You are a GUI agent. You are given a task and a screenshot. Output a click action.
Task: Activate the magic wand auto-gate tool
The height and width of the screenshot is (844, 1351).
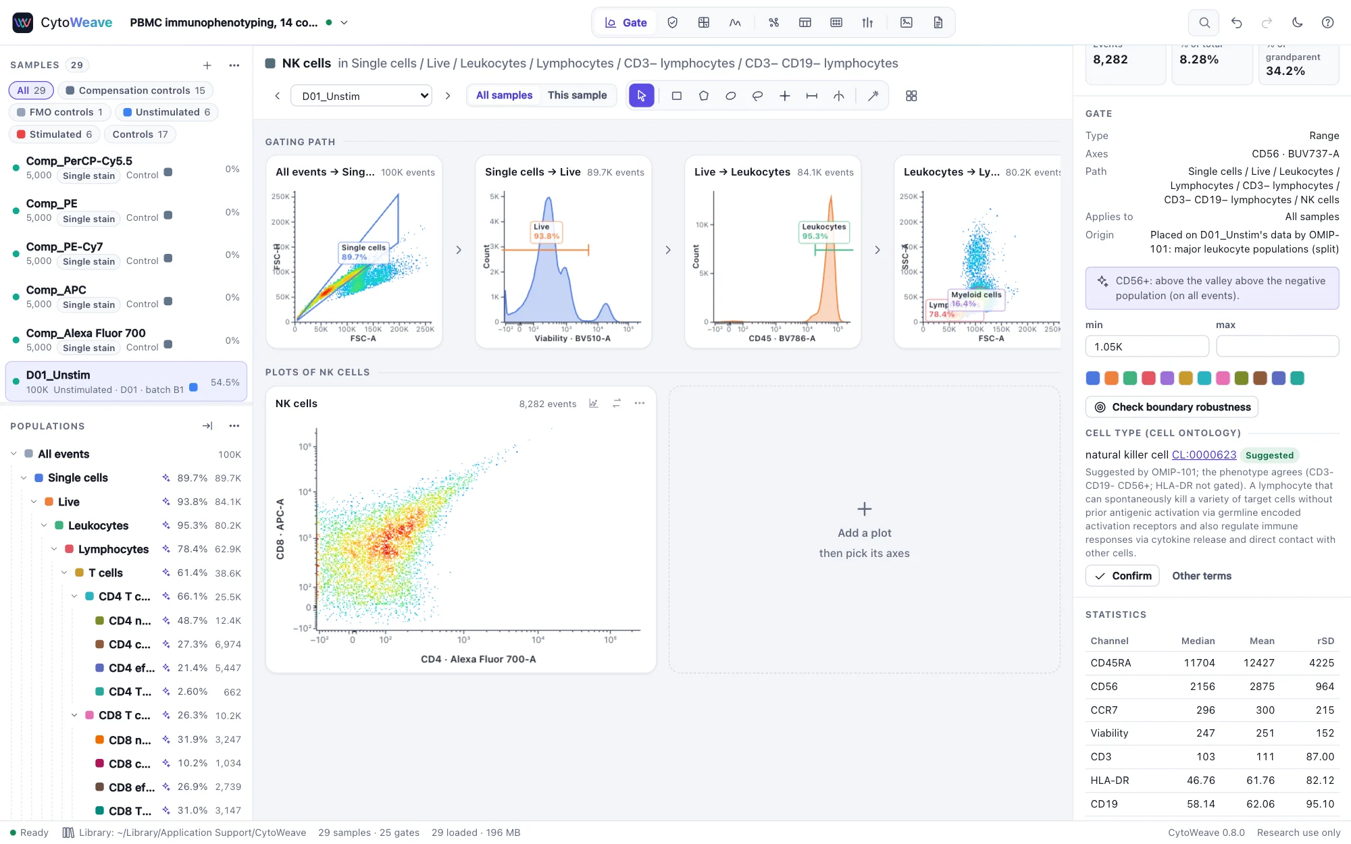[x=873, y=96]
